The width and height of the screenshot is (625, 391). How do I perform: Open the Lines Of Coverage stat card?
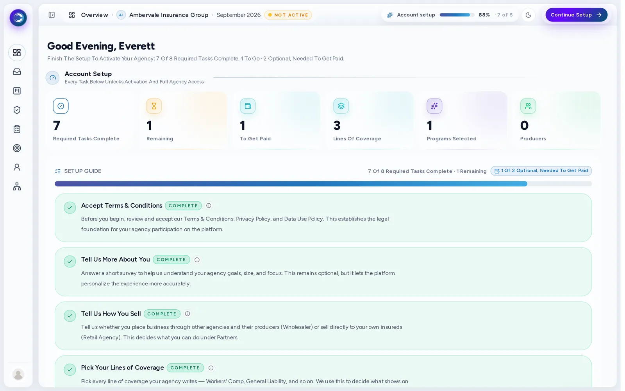click(370, 120)
